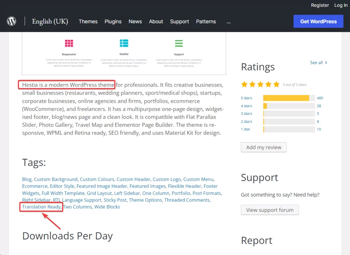Click the five-star rating stars
Image resolution: width=350 pixels, height=255 pixels.
coord(260,84)
